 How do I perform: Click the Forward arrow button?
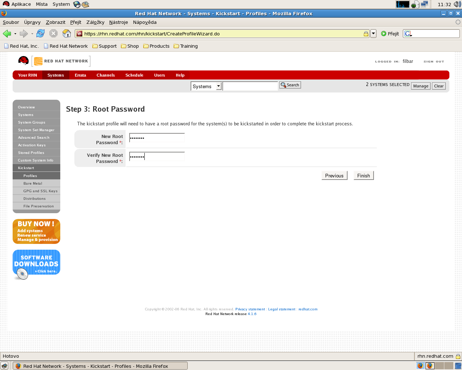(23, 34)
